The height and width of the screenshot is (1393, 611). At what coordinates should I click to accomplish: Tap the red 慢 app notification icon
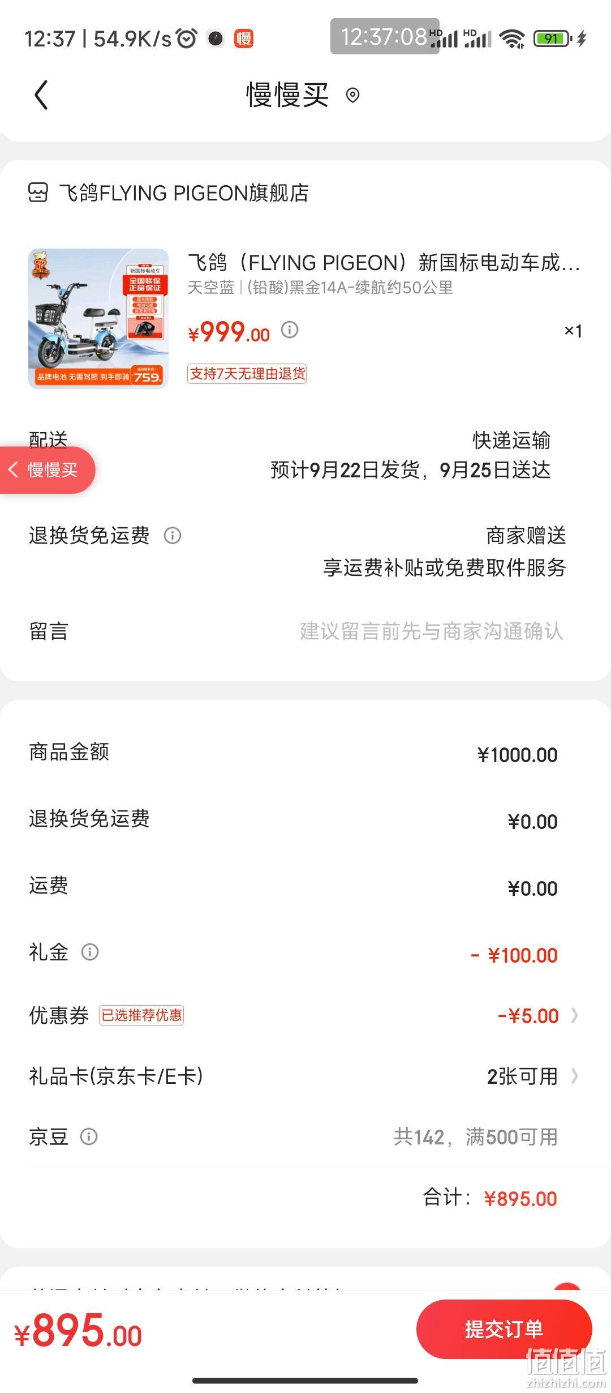click(244, 39)
